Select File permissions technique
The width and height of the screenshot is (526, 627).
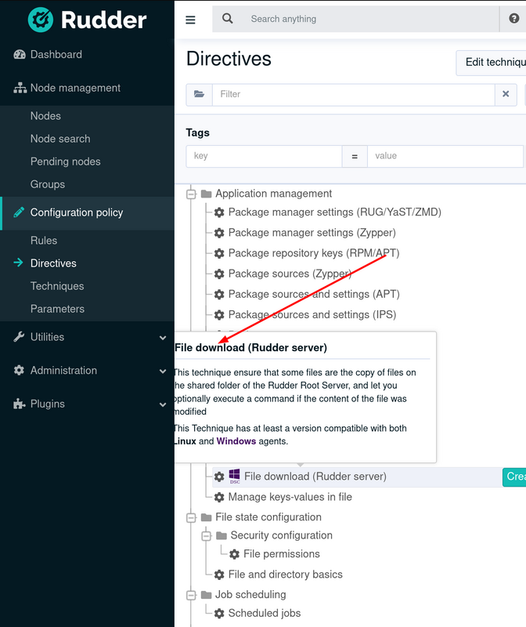pyautogui.click(x=282, y=554)
